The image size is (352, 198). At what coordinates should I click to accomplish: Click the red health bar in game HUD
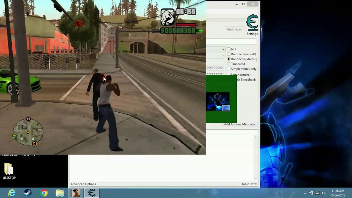(x=186, y=24)
